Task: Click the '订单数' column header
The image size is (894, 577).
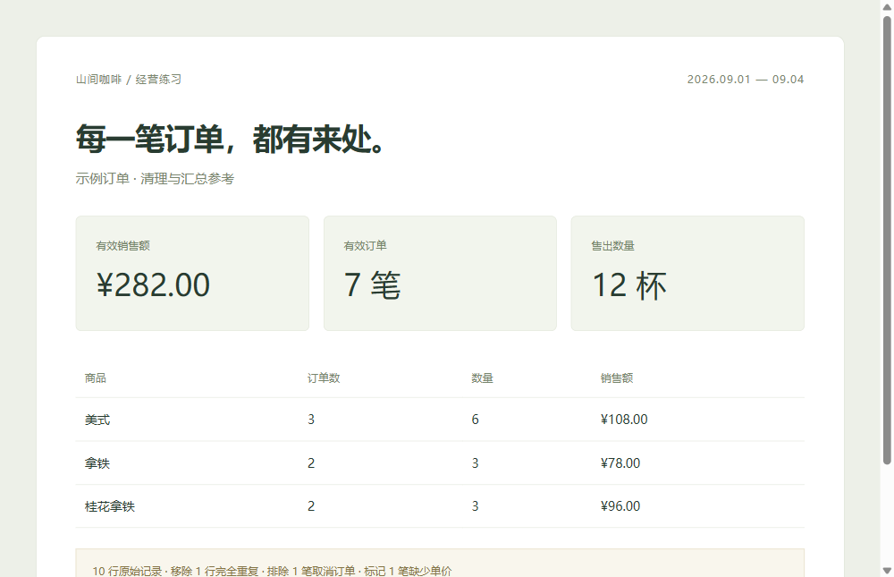Action: coord(324,378)
